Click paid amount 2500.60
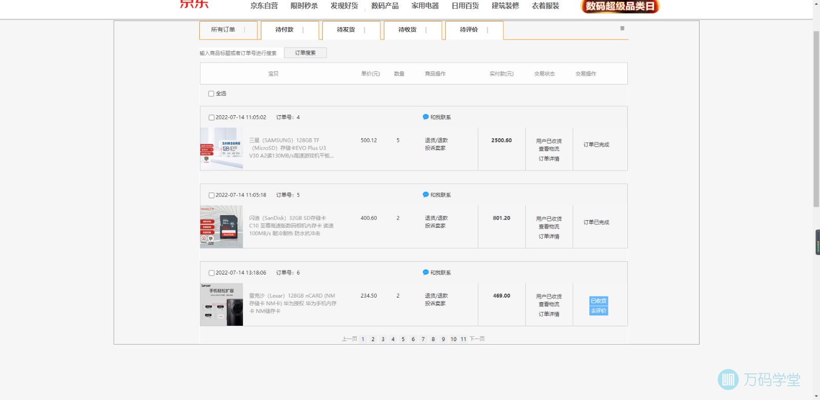This screenshot has width=820, height=400. click(502, 140)
